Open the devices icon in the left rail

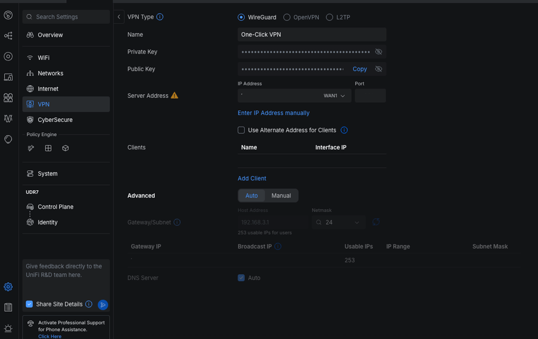[x=8, y=77]
